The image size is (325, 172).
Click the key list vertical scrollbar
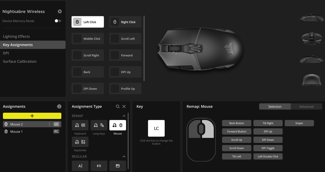[x=144, y=48]
